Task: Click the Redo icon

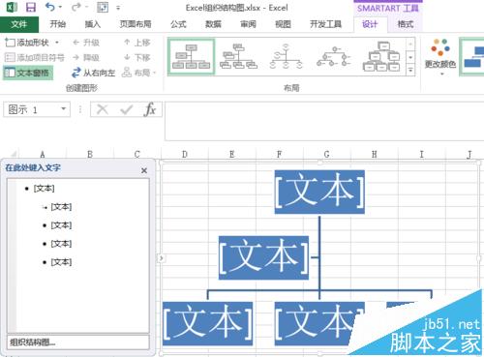Action: [76, 7]
